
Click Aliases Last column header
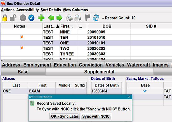tap(16, 85)
